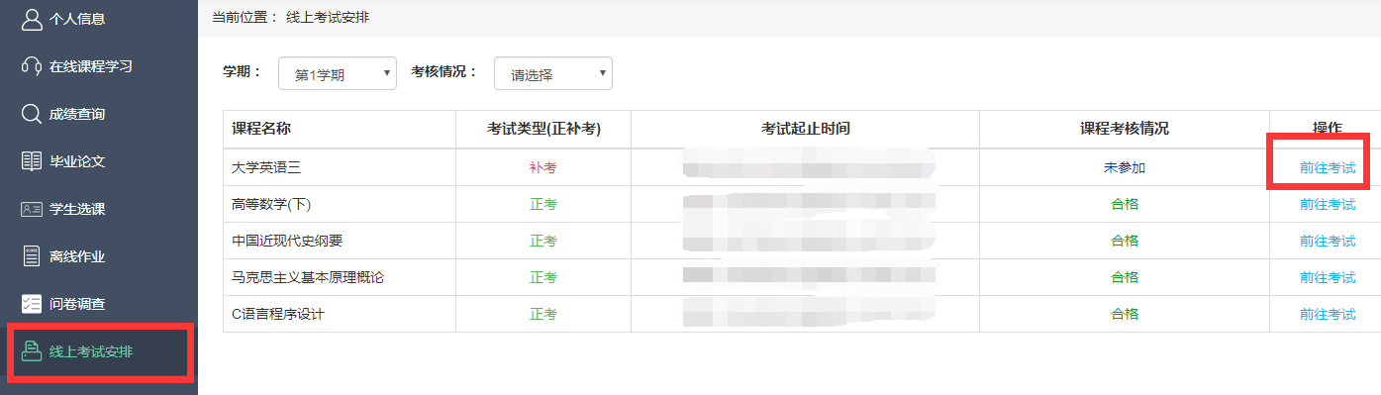Click 前往考试 for 马克思主义基本原理概论

1328,277
